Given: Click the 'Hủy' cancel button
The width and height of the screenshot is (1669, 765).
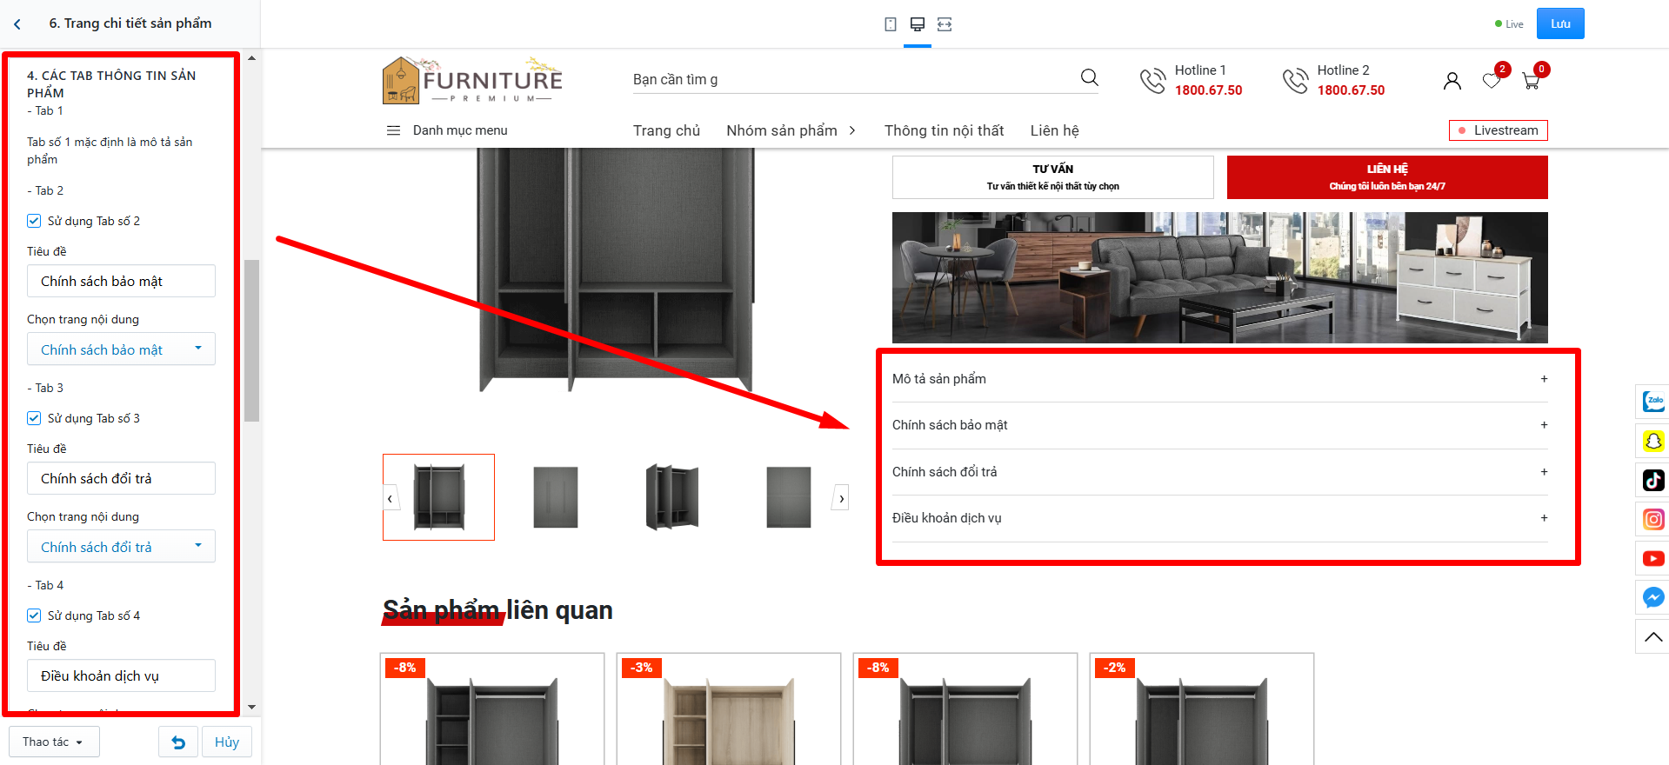Looking at the screenshot, I should tap(227, 742).
